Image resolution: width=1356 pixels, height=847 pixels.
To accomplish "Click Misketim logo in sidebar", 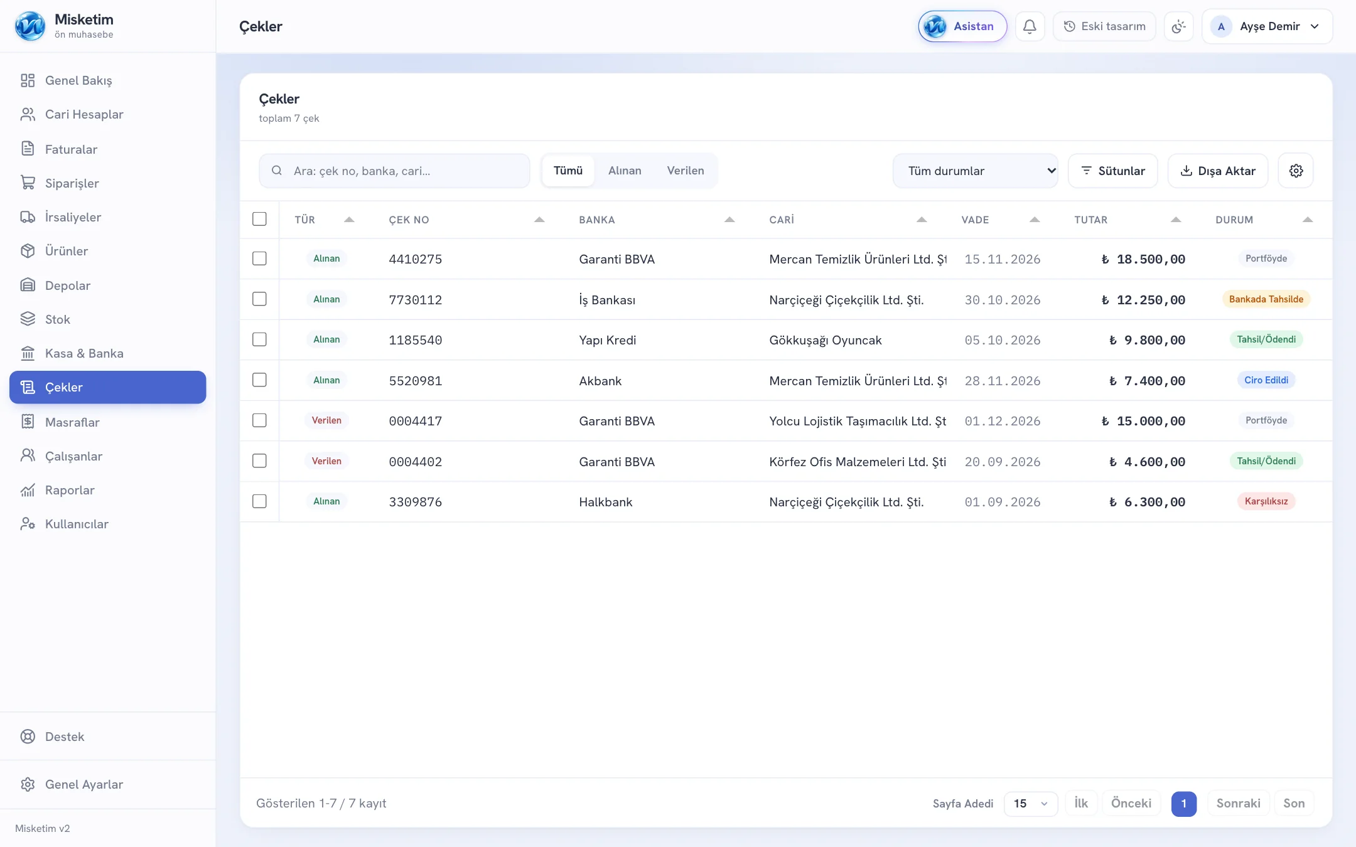I will (x=30, y=26).
